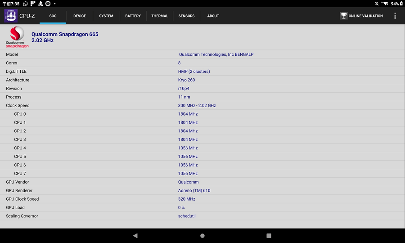Select the Model row label
This screenshot has height=243, width=405.
point(12,54)
